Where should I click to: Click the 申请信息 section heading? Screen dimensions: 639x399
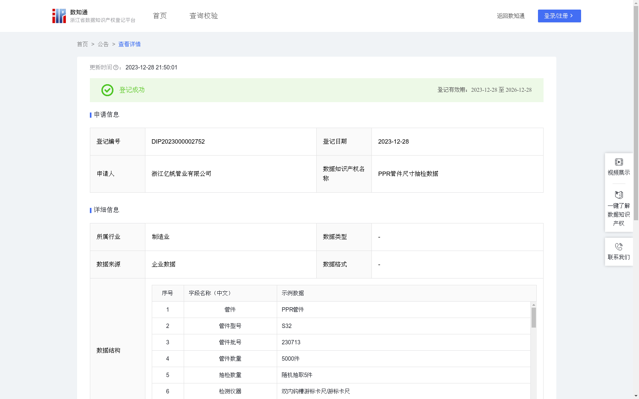pos(107,115)
